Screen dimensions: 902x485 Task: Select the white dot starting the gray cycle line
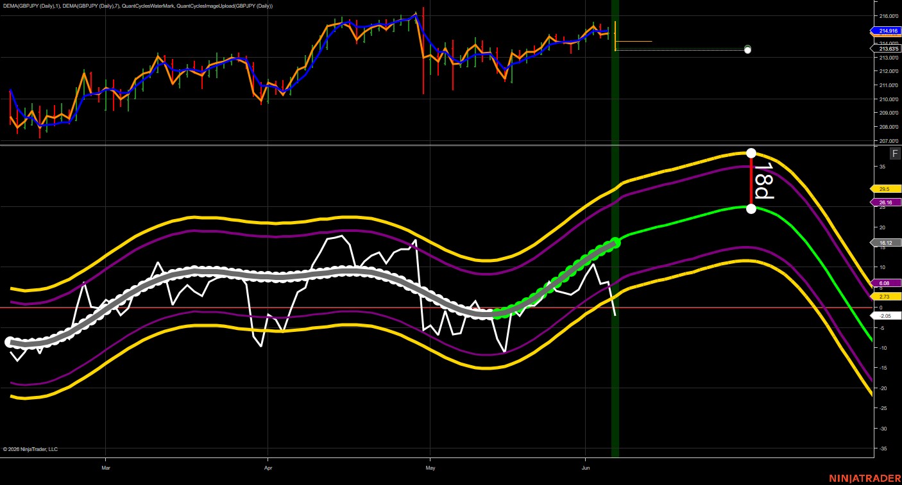pos(10,342)
